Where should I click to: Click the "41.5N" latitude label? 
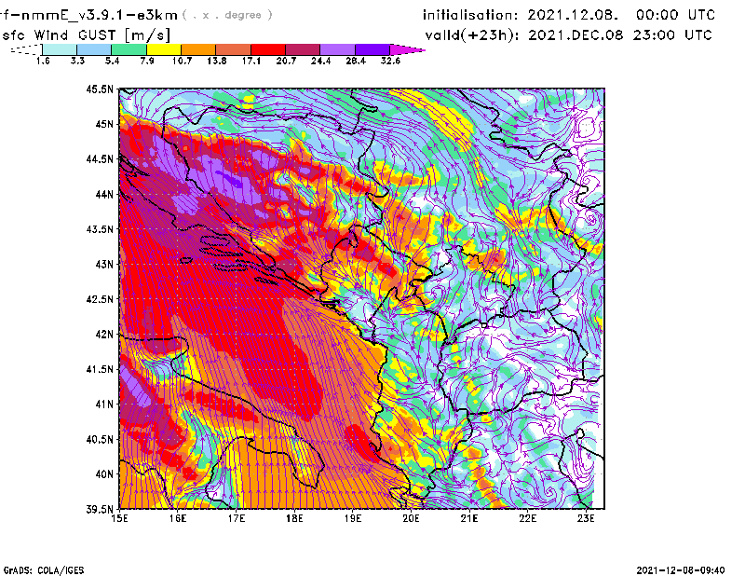100,369
